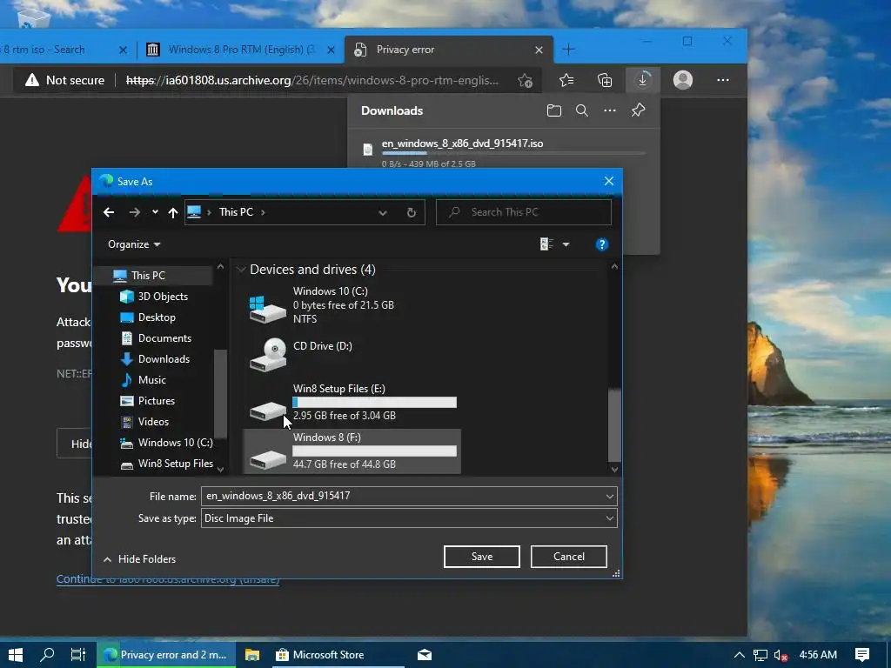Viewport: 891px width, 668px height.
Task: Open the profile avatar icon
Action: click(682, 80)
